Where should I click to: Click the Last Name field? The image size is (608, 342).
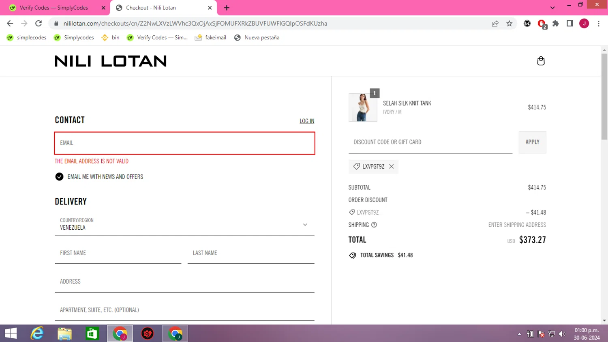point(251,253)
